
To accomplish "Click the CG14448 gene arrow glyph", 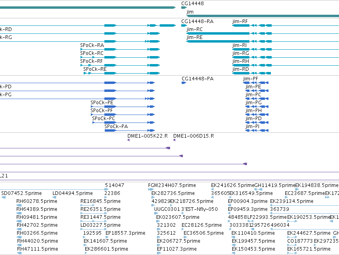I will click(x=184, y=8).
